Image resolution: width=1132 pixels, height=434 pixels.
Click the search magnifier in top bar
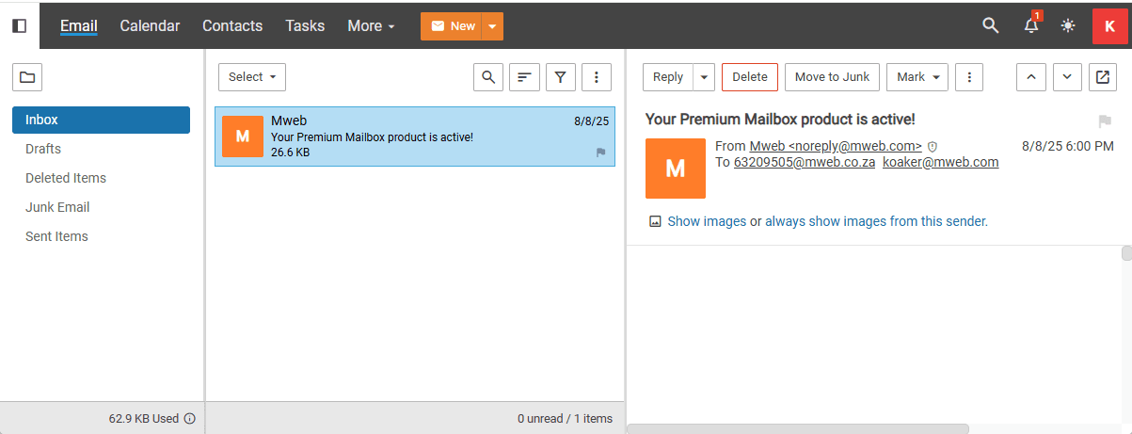pyautogui.click(x=990, y=25)
